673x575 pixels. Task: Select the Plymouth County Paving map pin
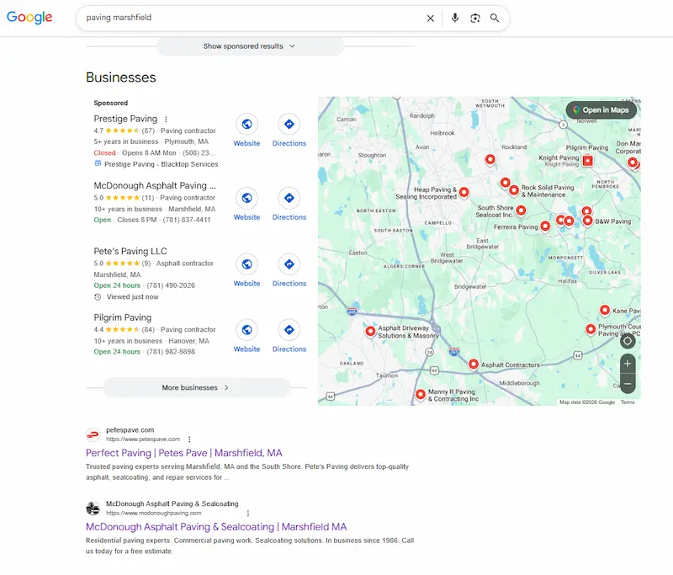point(591,329)
